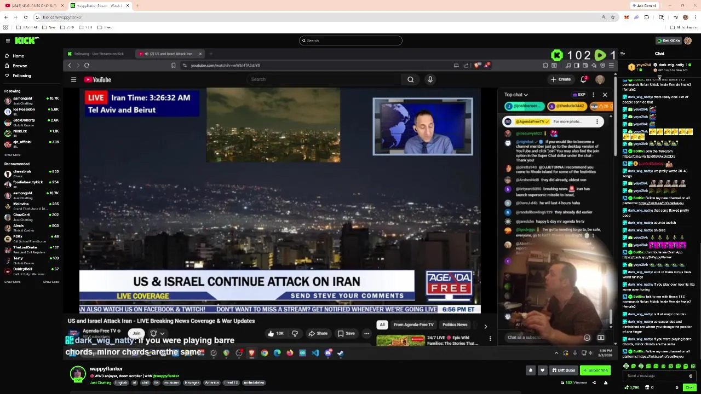Open OakleyBoiii recommended channel
Viewport: 701px width, 394px height.
coord(31,271)
